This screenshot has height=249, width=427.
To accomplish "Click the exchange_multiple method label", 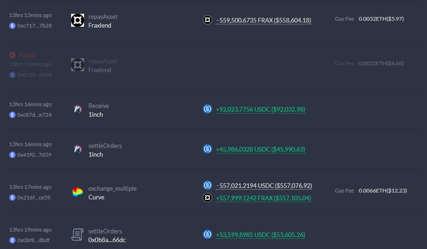I will click(112, 188).
